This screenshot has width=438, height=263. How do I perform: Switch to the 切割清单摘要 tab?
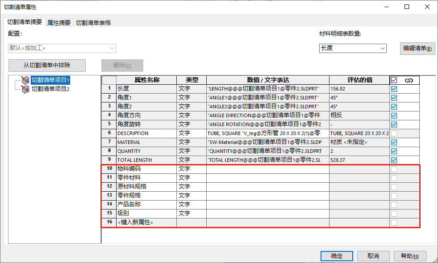click(25, 22)
